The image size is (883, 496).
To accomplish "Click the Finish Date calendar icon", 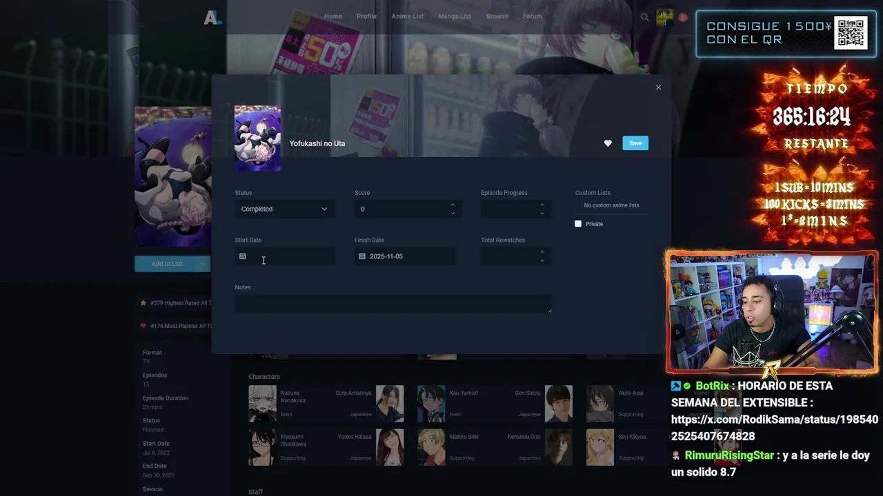I will click(362, 256).
